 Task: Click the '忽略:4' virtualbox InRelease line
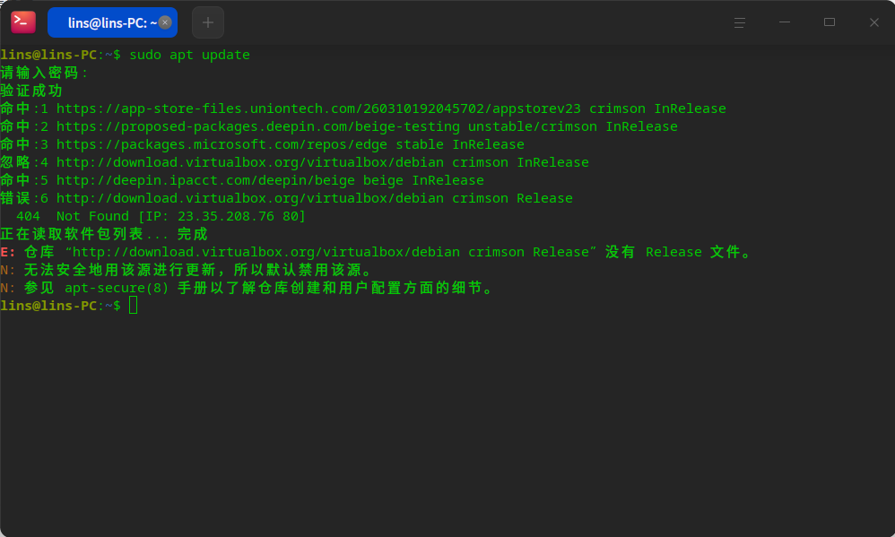pos(294,162)
